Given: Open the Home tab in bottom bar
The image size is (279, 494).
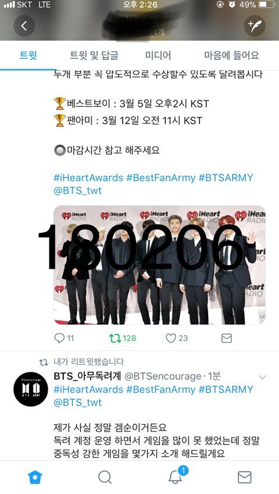Looking at the screenshot, I should (x=35, y=477).
